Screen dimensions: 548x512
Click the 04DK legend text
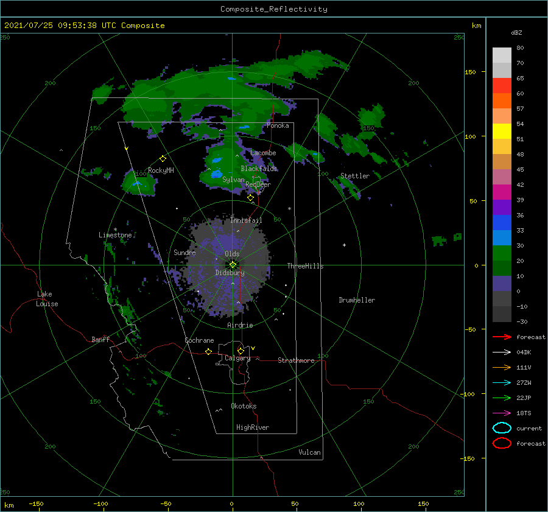tap(524, 352)
